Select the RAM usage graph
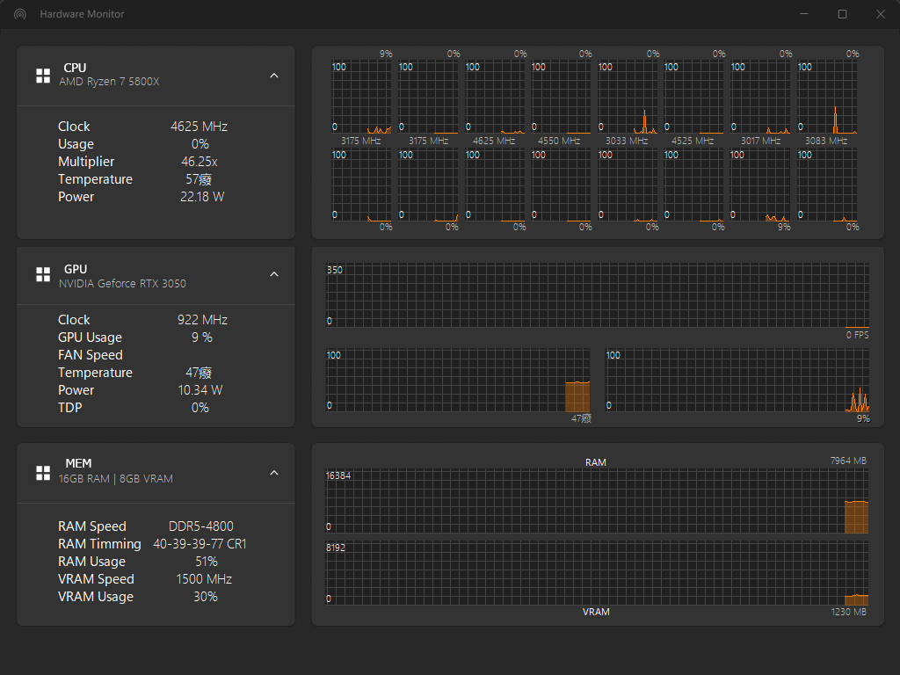Viewport: 900px width, 675px height. click(597, 500)
